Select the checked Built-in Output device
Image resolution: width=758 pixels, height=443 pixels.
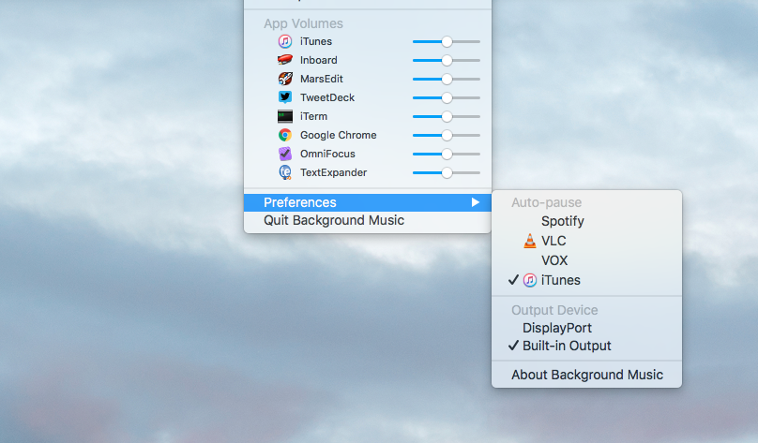pyautogui.click(x=587, y=346)
